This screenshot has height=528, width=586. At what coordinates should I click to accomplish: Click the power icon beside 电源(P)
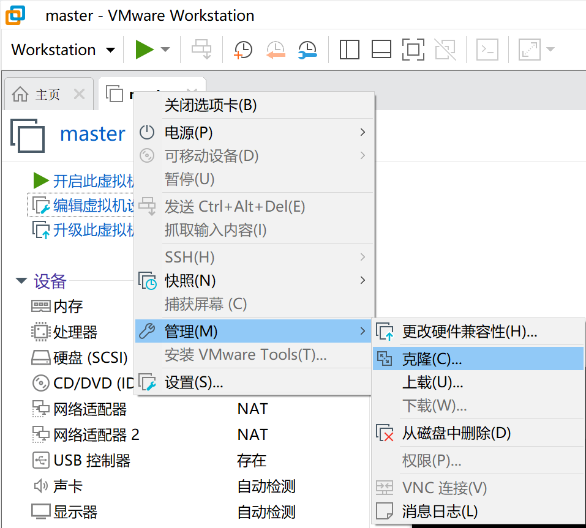point(147,132)
